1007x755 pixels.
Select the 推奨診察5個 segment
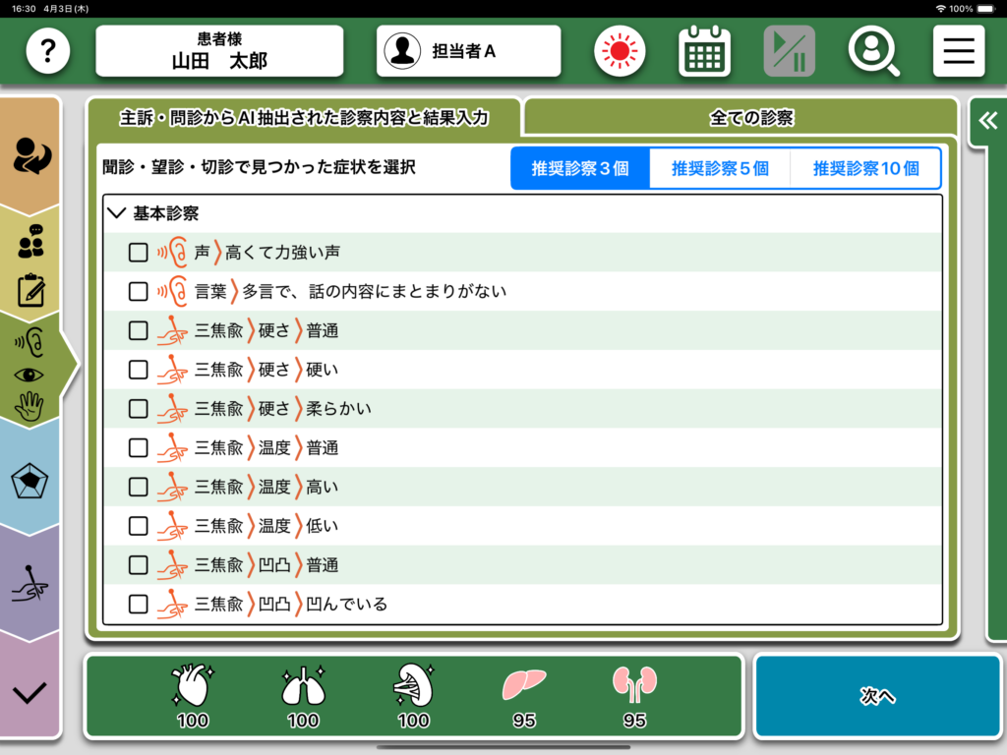click(720, 168)
